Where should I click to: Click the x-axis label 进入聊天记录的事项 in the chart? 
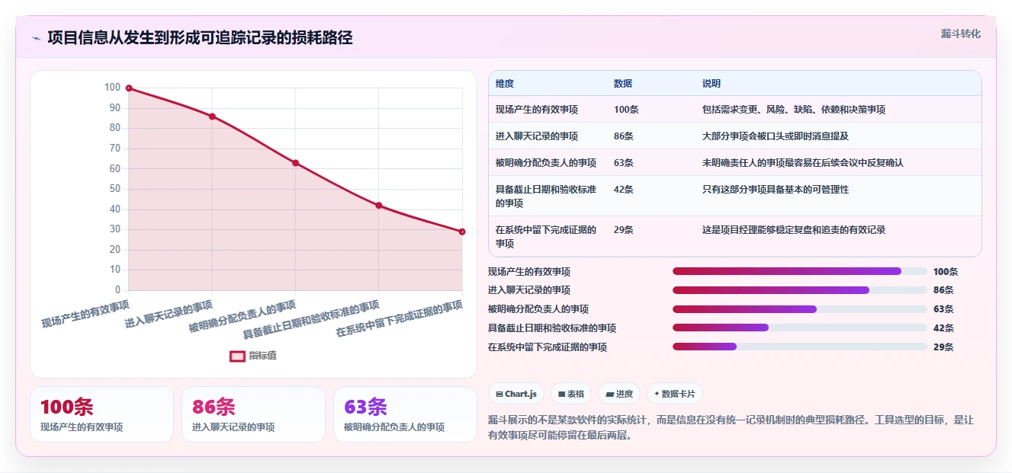point(169,313)
